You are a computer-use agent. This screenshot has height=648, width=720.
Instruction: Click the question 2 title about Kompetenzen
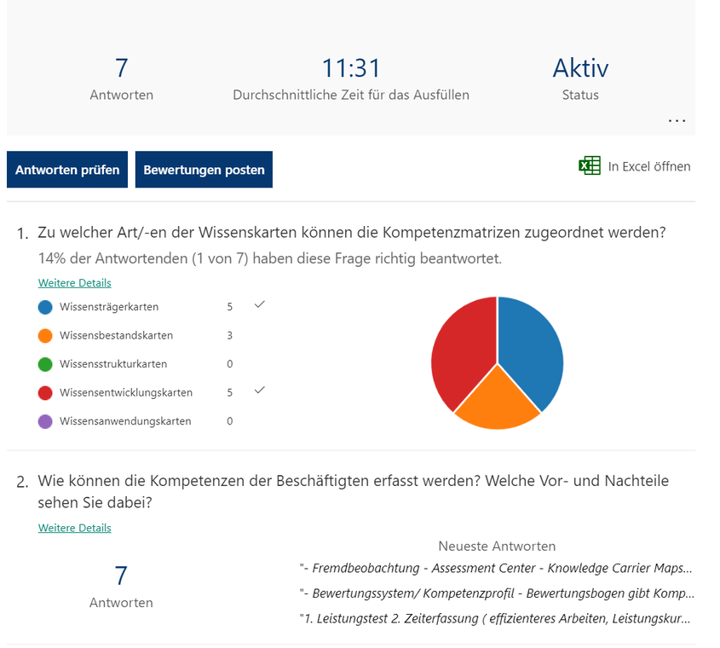(353, 492)
